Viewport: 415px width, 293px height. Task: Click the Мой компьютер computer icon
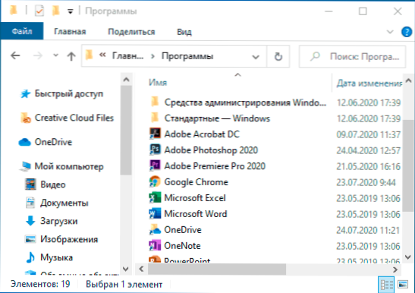(x=25, y=166)
